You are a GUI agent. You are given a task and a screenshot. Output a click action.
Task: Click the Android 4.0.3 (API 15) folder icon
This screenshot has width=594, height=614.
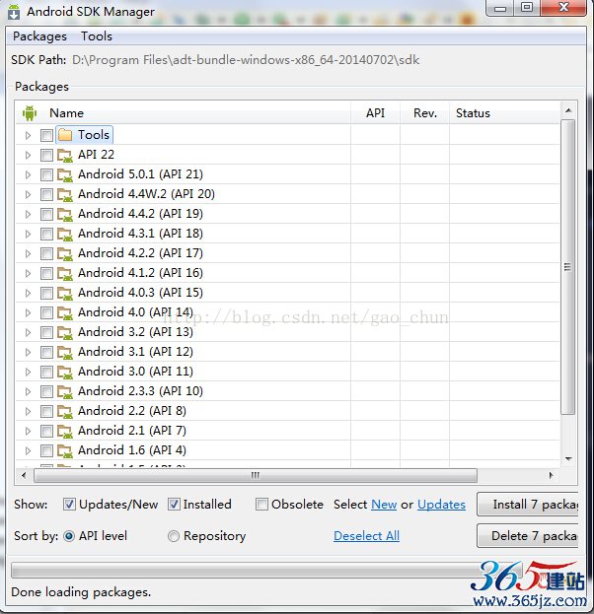[x=65, y=293]
